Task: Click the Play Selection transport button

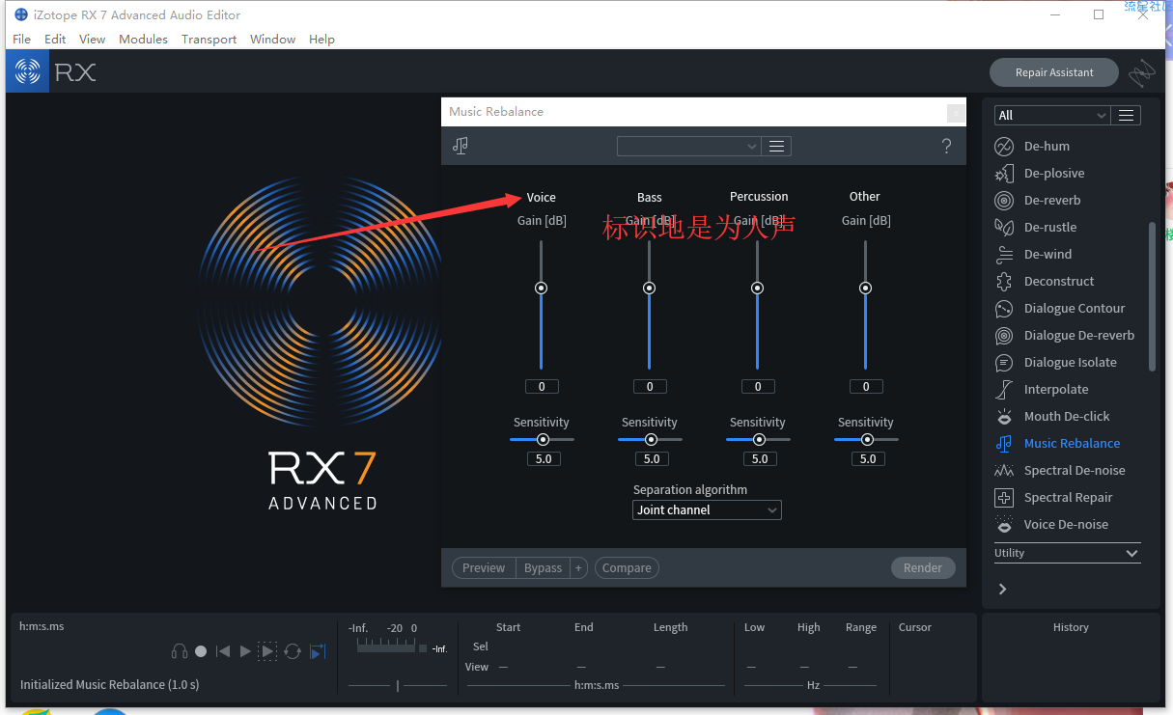Action: point(267,651)
